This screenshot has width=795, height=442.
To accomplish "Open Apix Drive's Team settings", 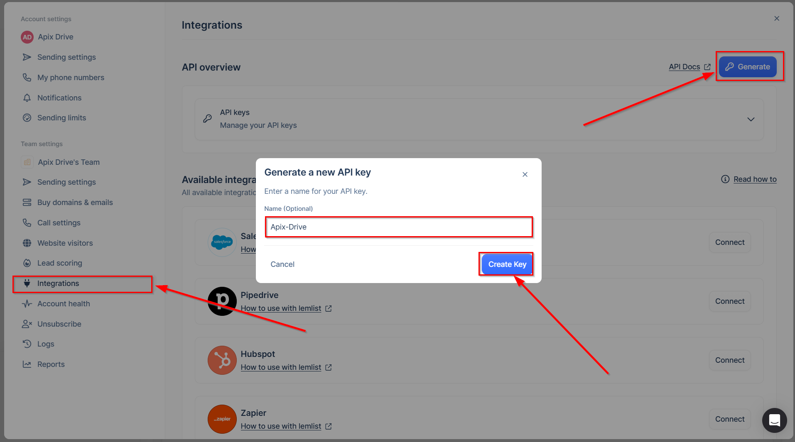I will [x=69, y=162].
